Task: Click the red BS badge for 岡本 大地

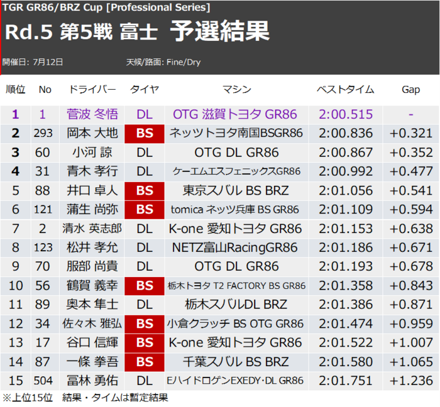Action: click(x=145, y=134)
